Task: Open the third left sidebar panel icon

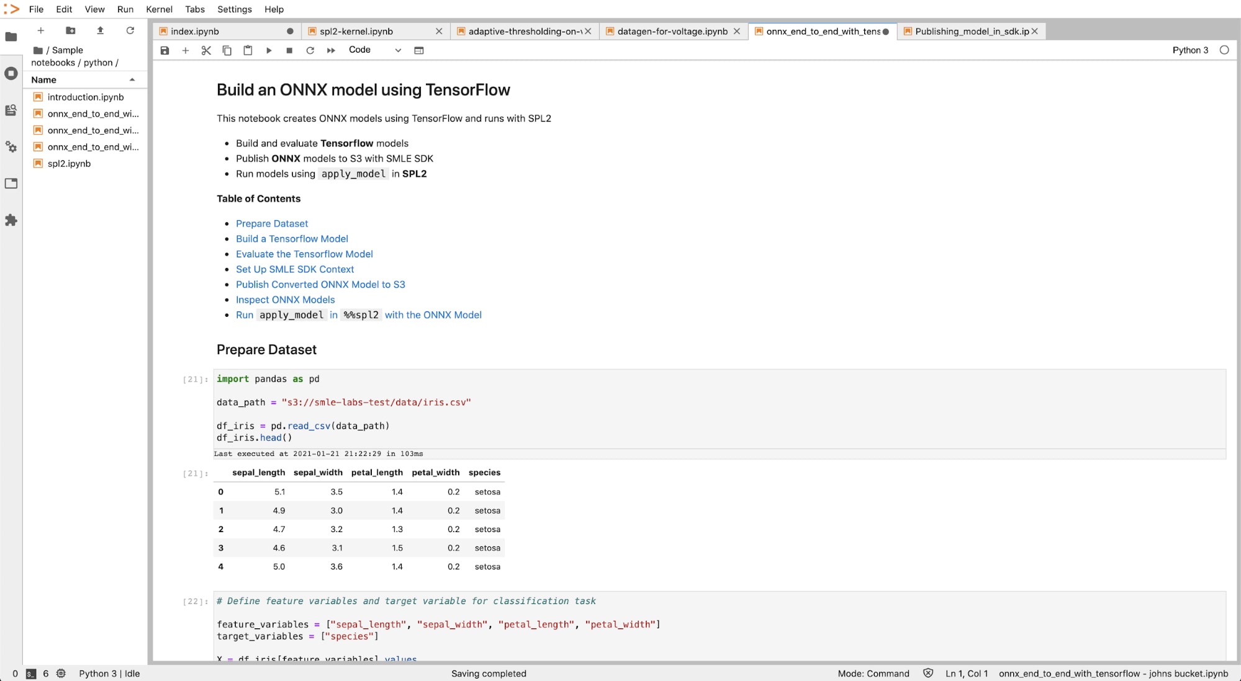Action: point(11,110)
